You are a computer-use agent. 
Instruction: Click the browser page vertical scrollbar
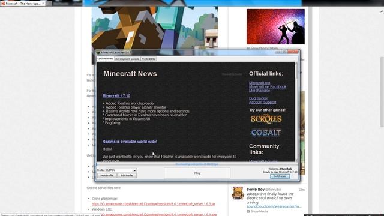tap(382, 92)
